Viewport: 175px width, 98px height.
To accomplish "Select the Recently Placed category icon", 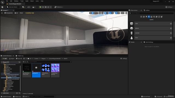I will coord(141,17).
